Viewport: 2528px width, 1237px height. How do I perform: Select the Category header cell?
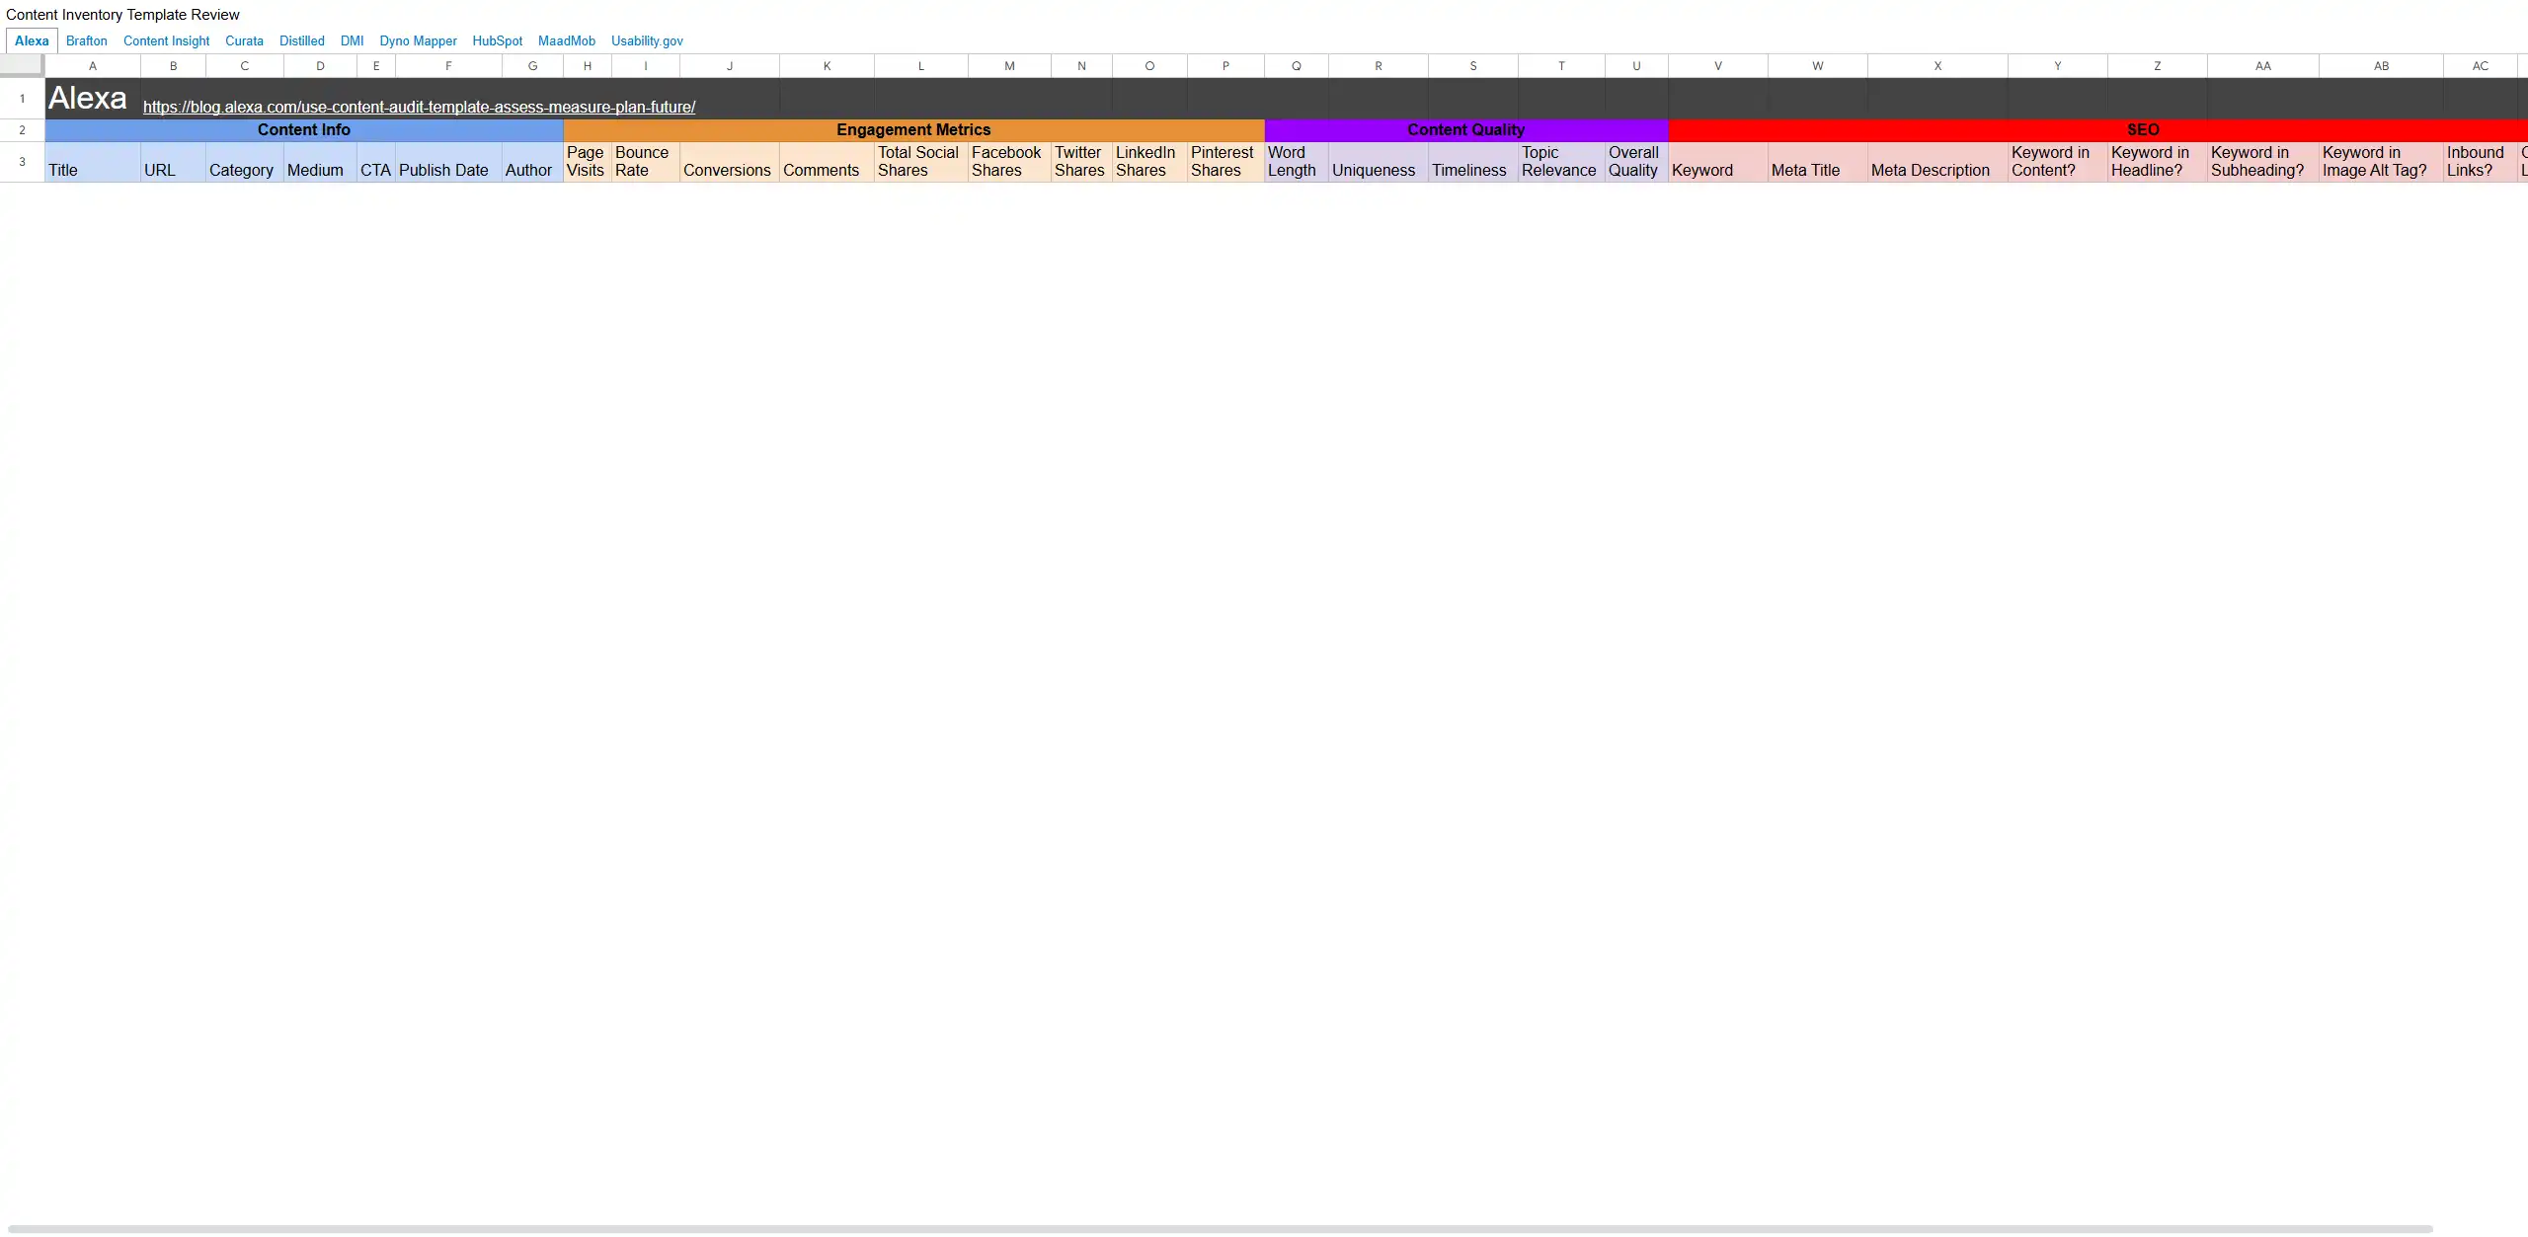[x=245, y=162]
